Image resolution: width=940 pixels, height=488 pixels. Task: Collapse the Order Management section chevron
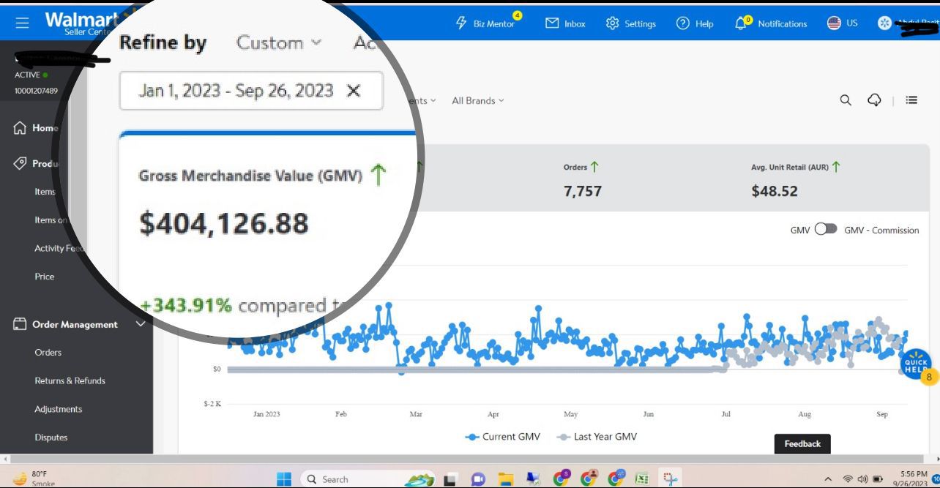141,323
